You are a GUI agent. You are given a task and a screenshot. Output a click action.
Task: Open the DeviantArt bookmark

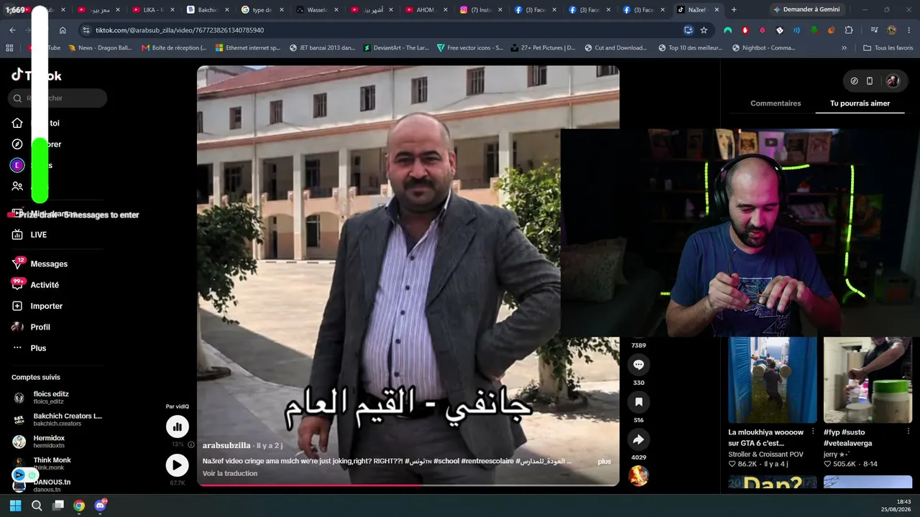tap(396, 48)
